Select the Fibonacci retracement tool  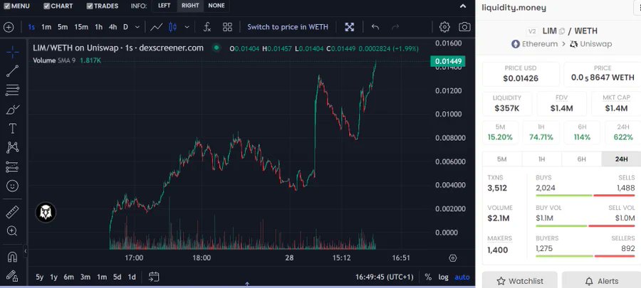12,90
